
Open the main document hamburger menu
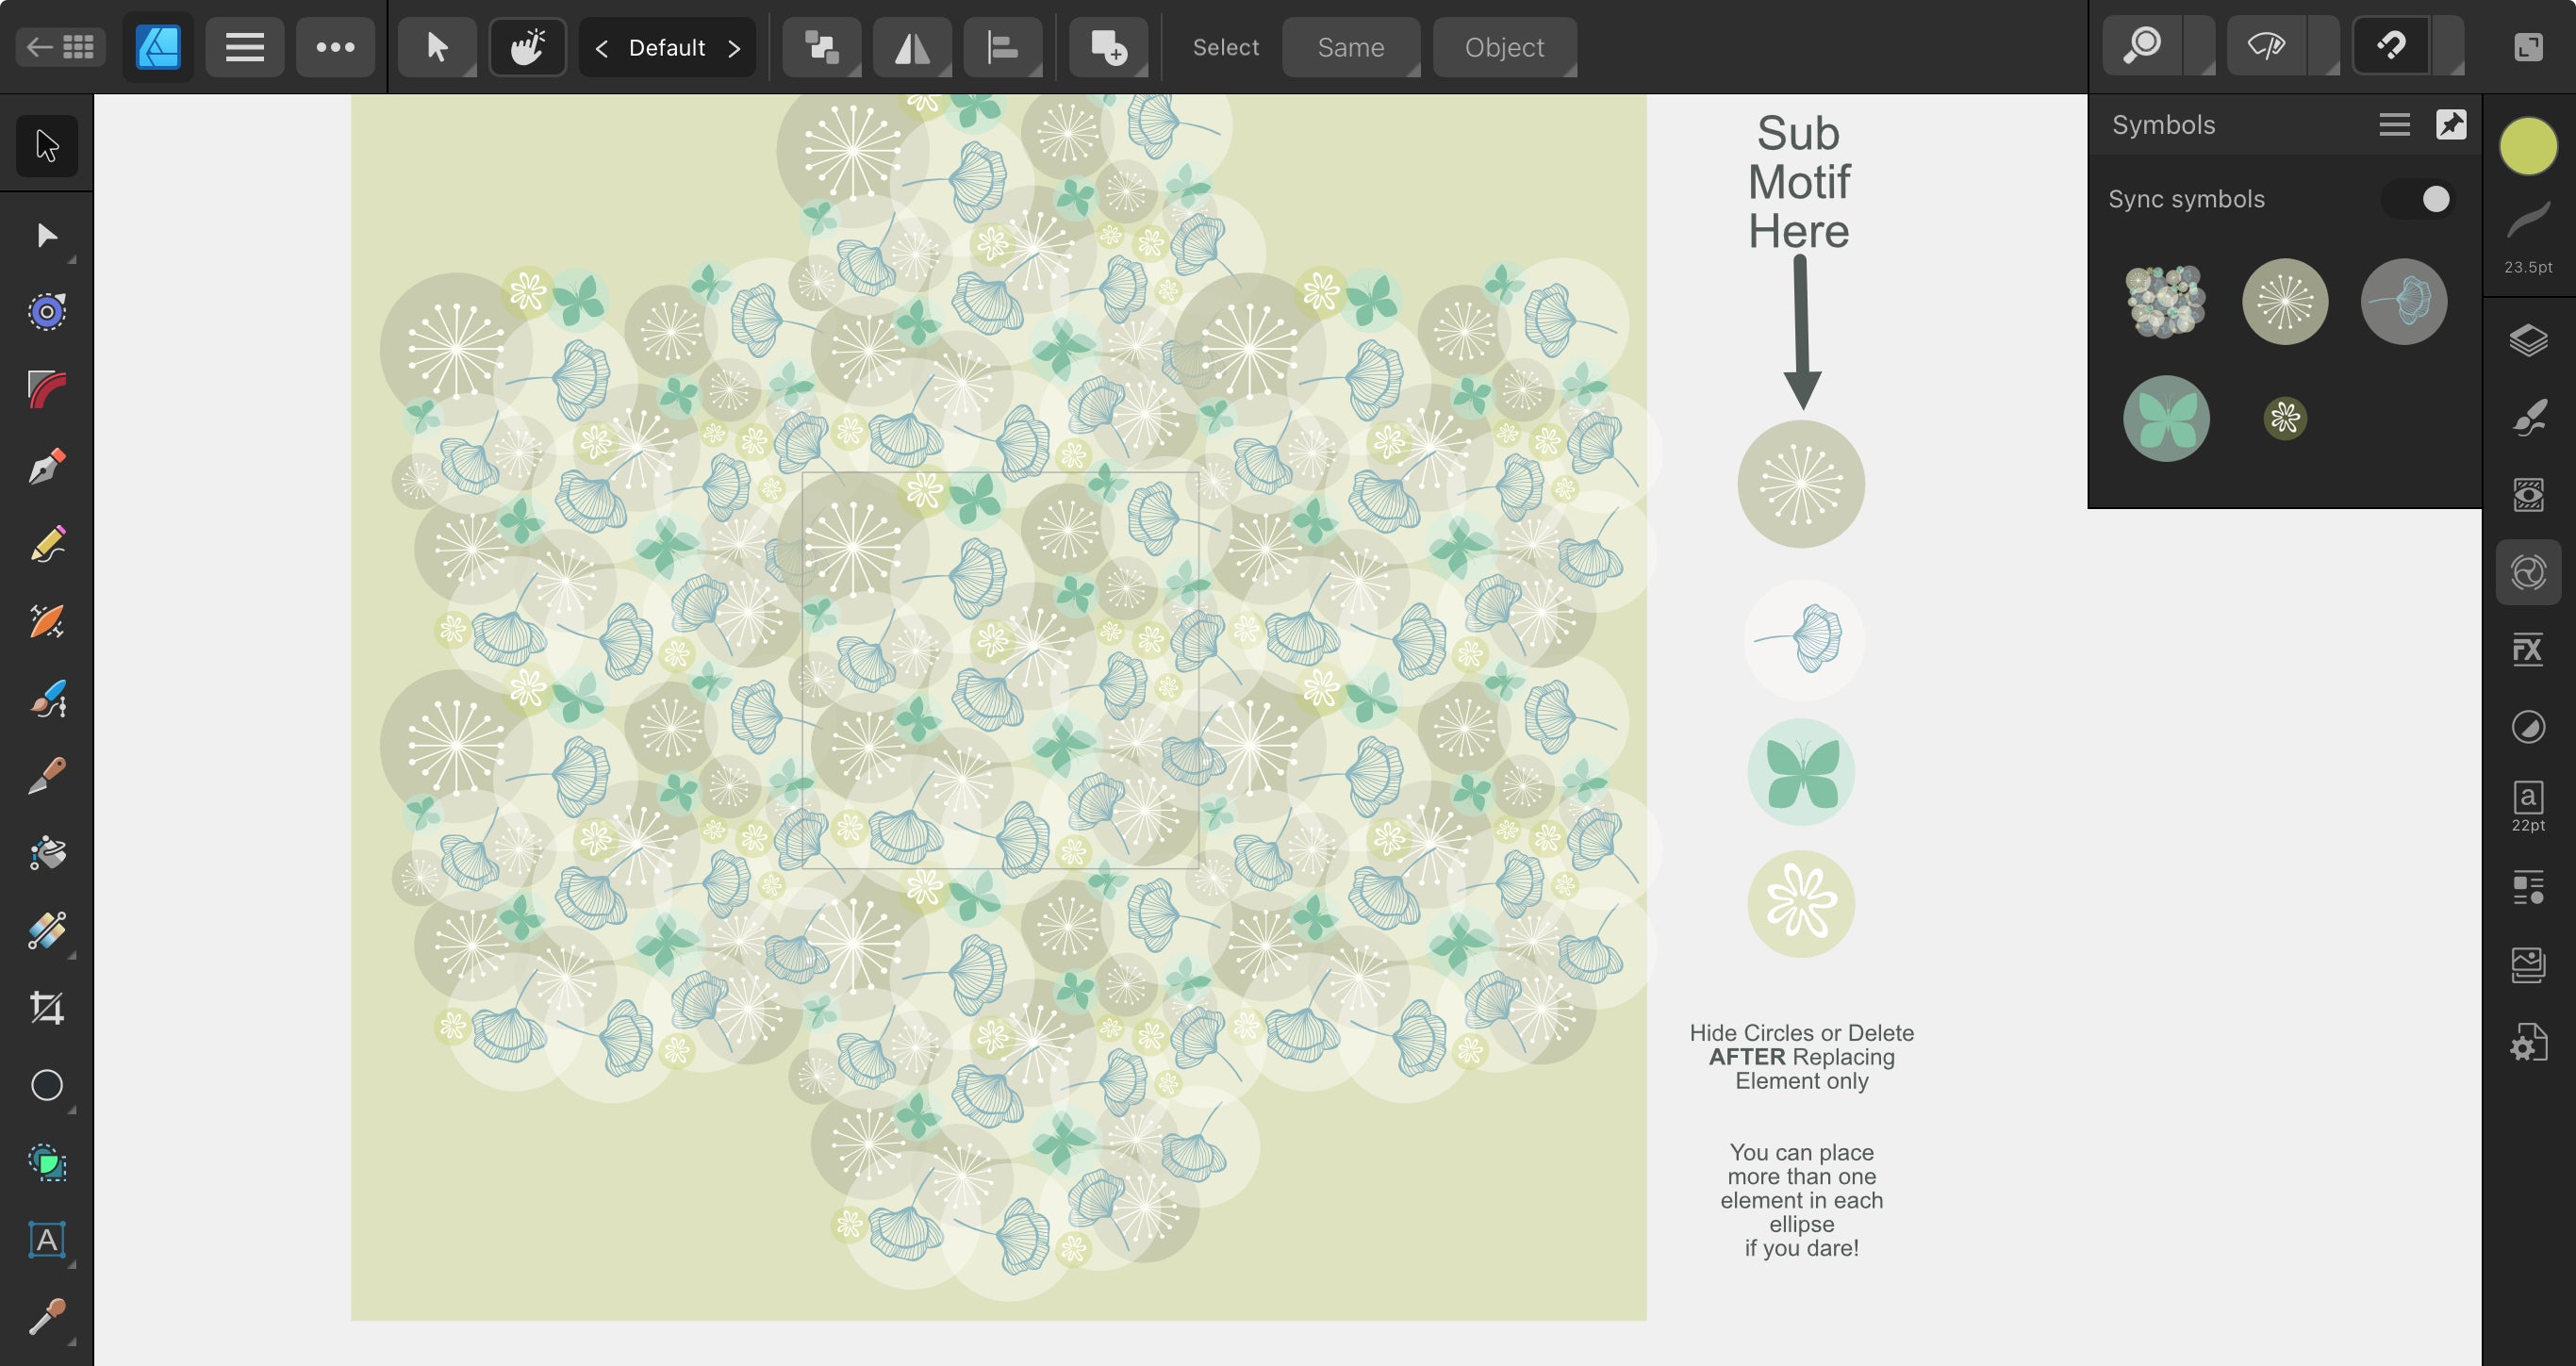244,47
